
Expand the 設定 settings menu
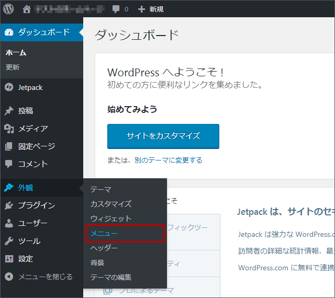[x=26, y=259]
